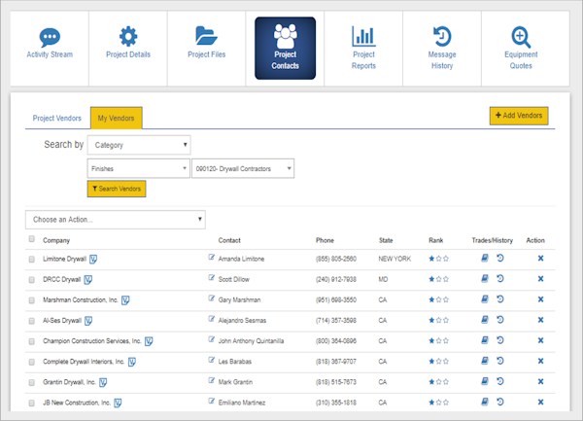
Task: Open the JB New Construction, Inc. link
Action: pyautogui.click(x=76, y=403)
